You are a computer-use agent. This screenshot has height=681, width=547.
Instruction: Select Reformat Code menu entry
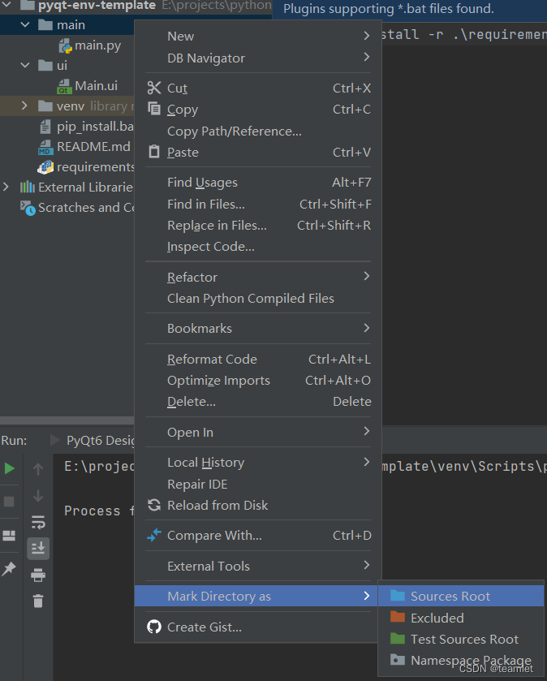point(258,360)
